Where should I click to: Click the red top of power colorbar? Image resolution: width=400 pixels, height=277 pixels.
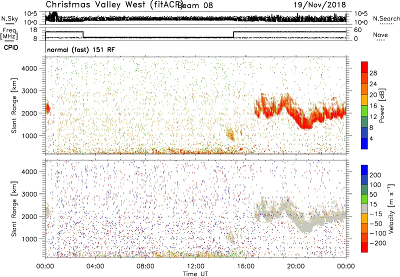click(364, 67)
